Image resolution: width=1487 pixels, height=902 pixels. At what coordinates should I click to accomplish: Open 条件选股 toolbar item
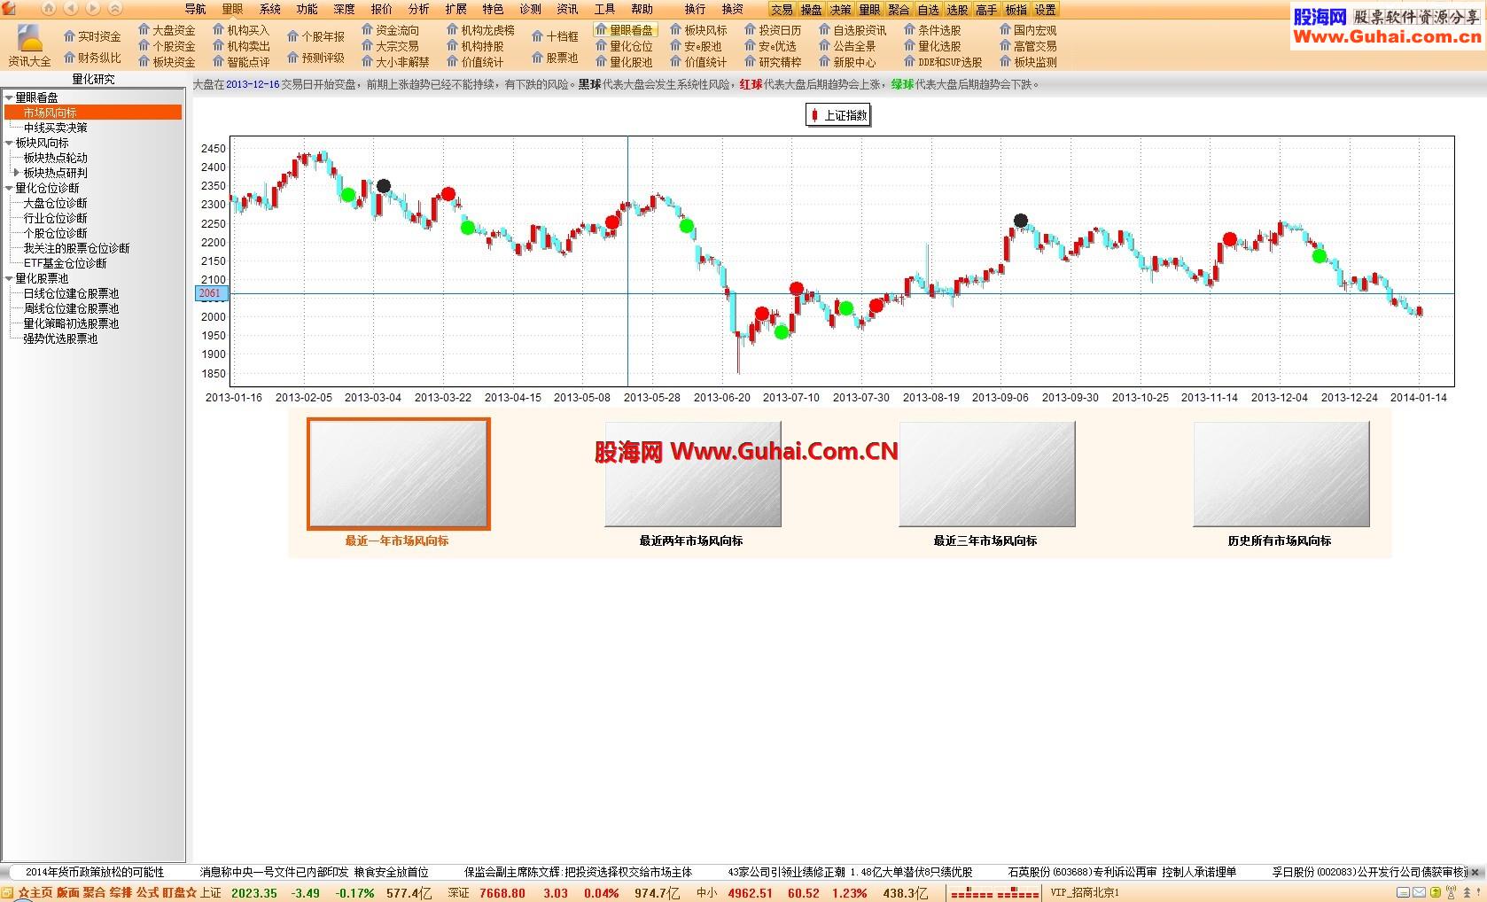(x=932, y=30)
